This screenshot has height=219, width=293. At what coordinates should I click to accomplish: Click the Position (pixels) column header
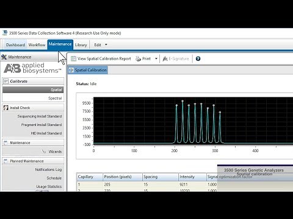[x=122, y=177]
